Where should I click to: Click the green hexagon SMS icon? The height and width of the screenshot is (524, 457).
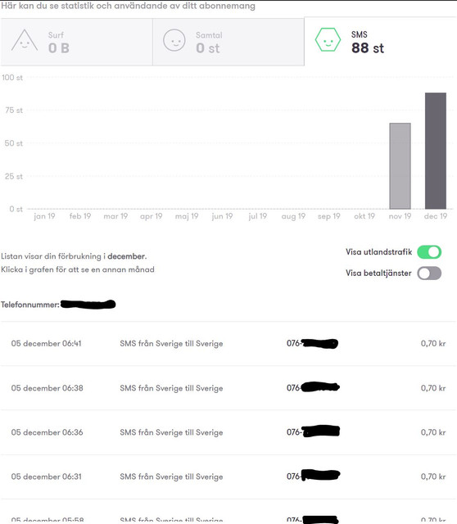pyautogui.click(x=328, y=40)
